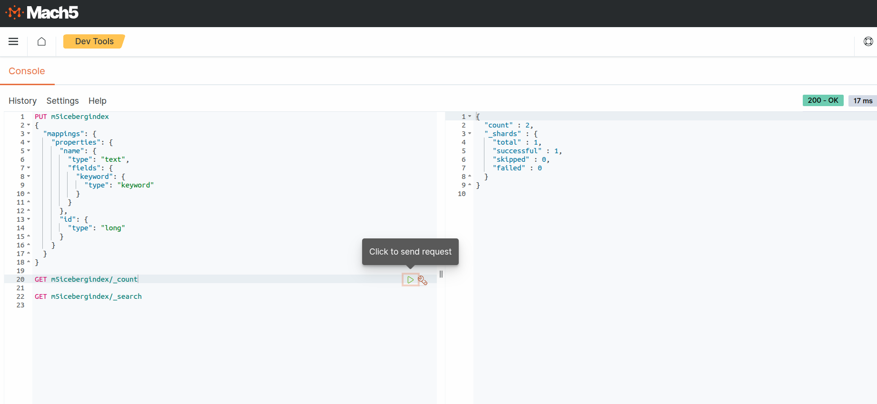Send request with green play icon

[x=410, y=280]
